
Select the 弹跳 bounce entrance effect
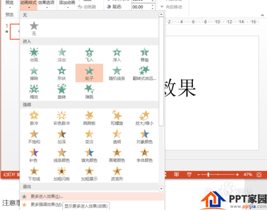click(x=89, y=91)
